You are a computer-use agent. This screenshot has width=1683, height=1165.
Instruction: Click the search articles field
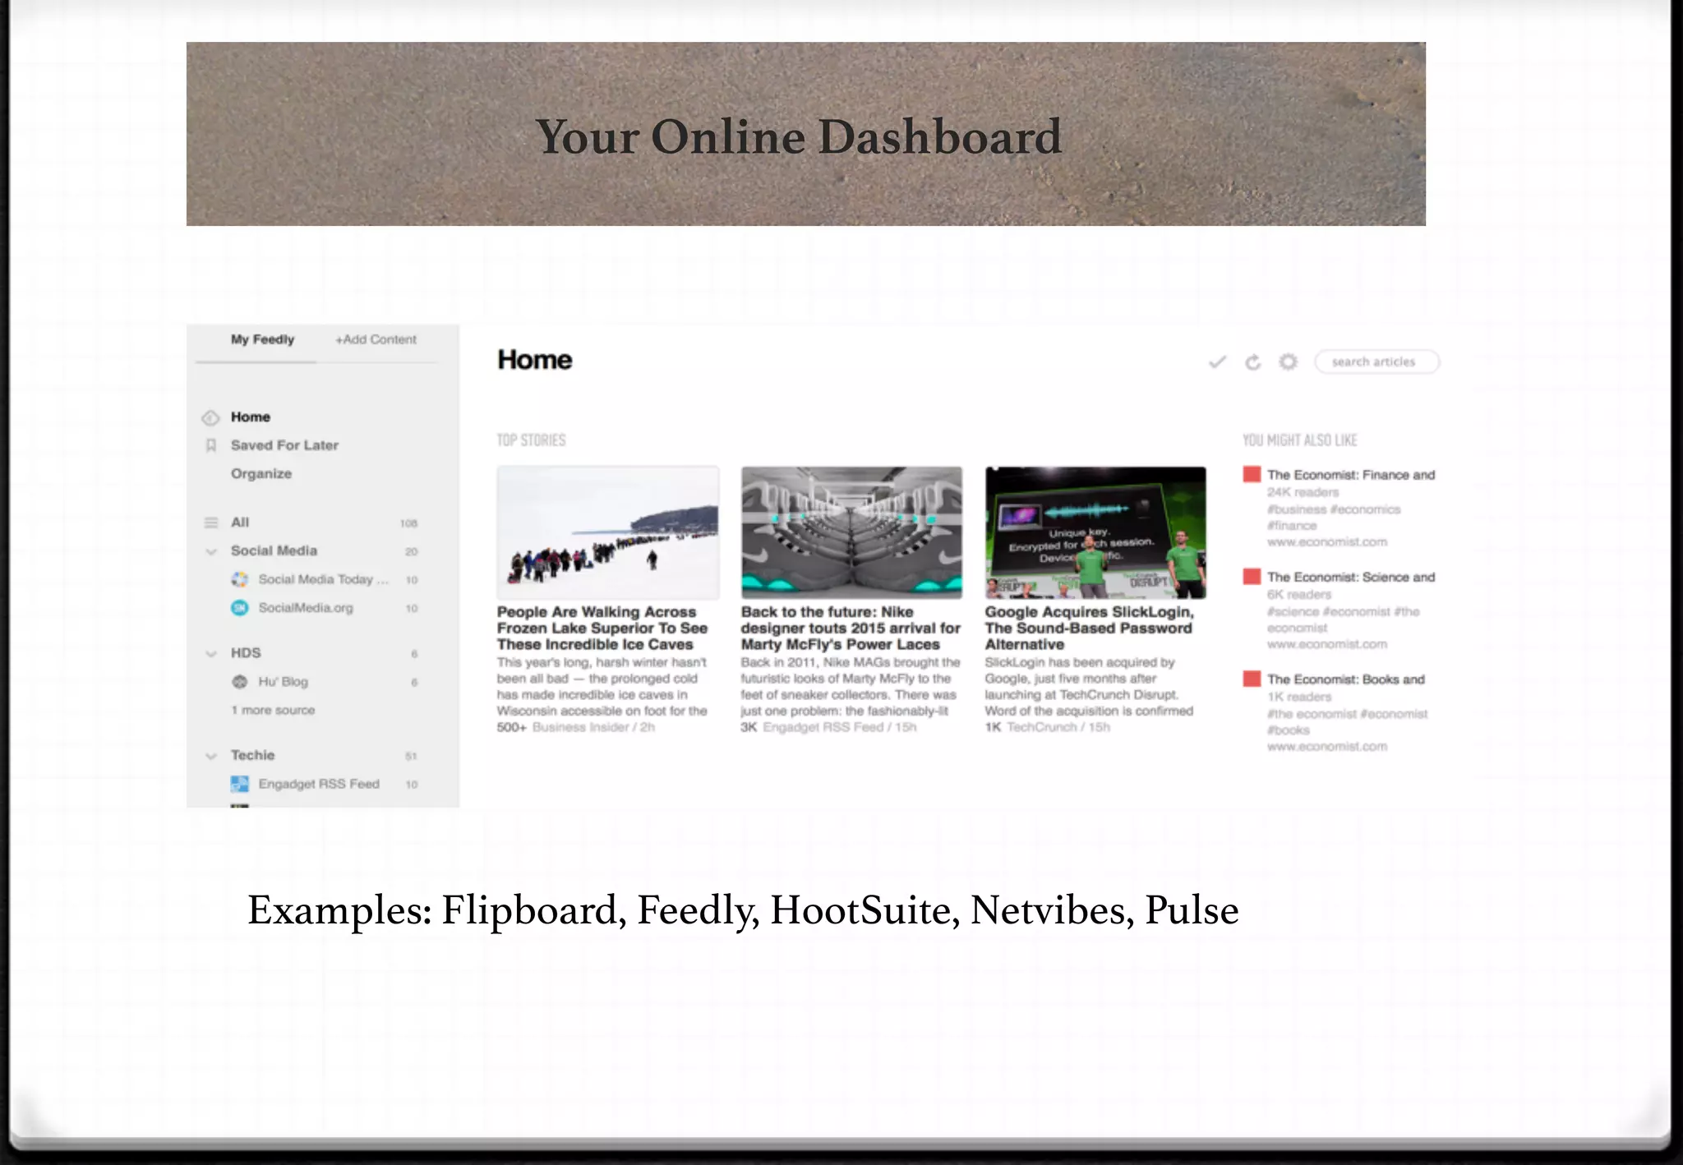(x=1376, y=361)
